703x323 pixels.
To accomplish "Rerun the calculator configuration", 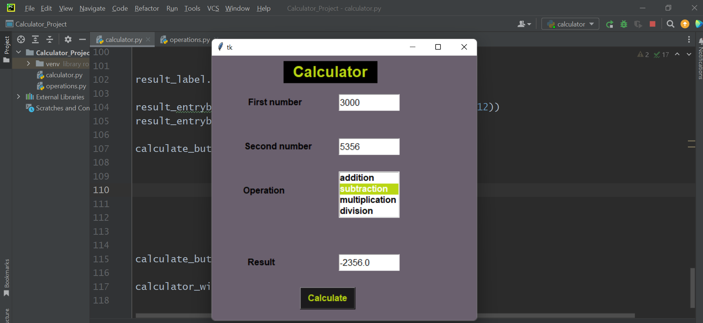I will (610, 24).
